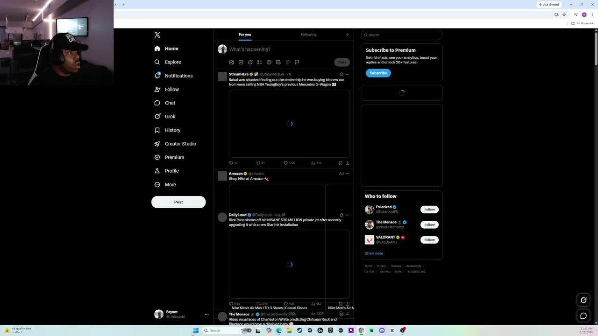Screen dimensions: 598x336
Task: Show more follow suggestions
Action: point(374,253)
